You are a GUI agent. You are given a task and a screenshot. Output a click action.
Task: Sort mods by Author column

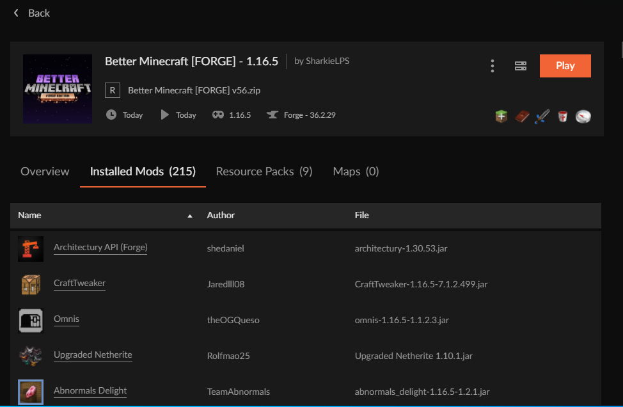(x=221, y=215)
